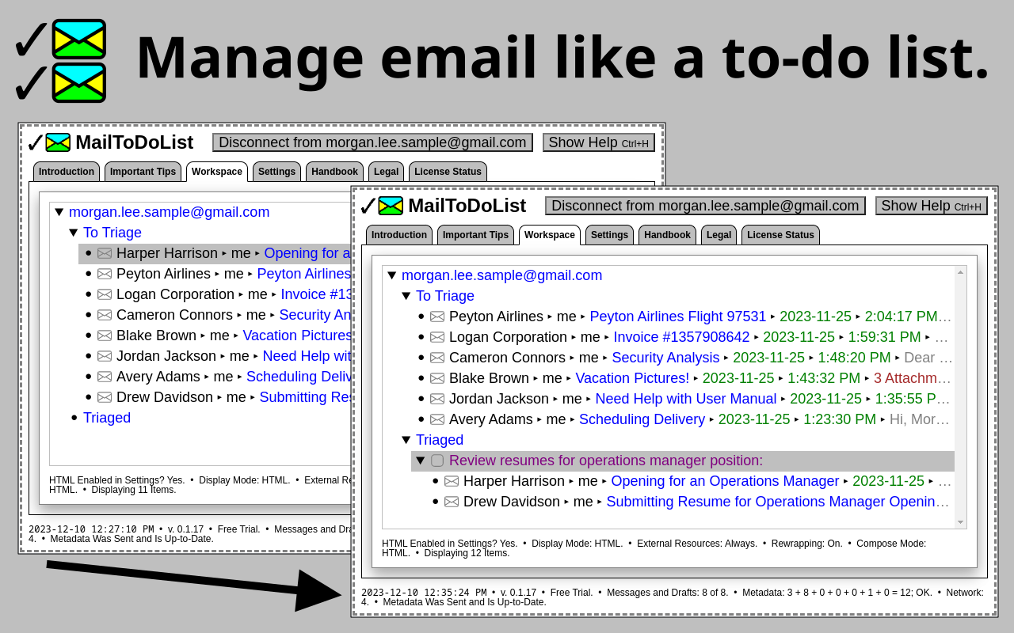Click envelope icon beside Drew Davidson in front window

coord(452,502)
